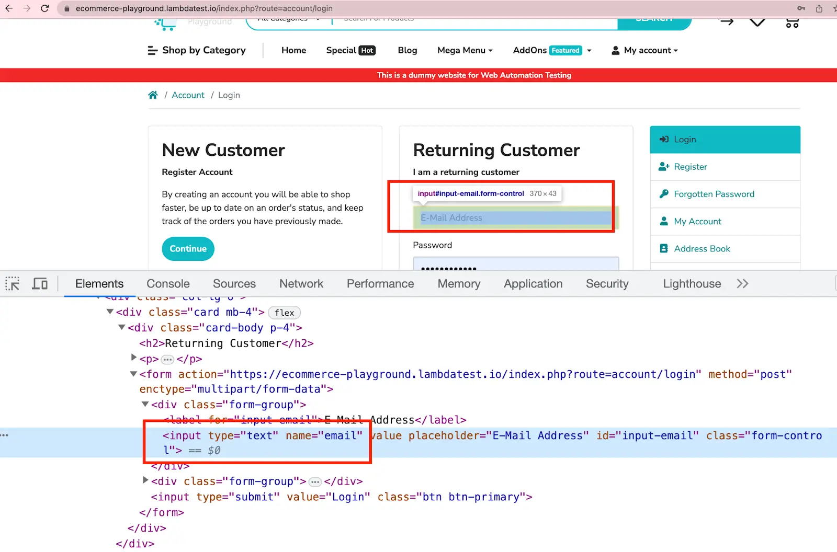Expand the collapsed paragraph node
837x552 pixels.
coord(133,358)
